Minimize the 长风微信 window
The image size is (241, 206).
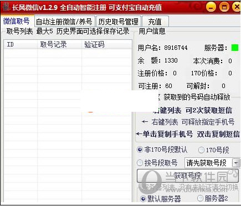[x=211, y=7]
